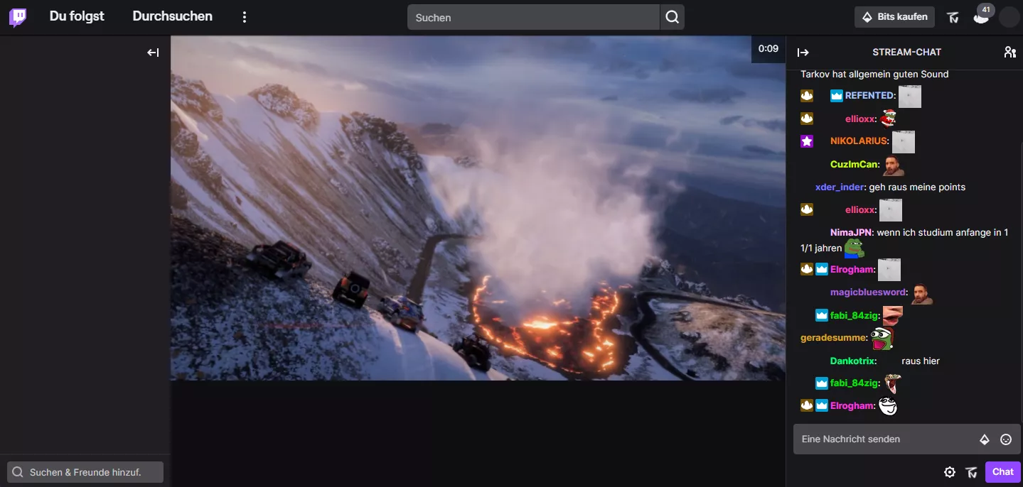Click the 0:09 timer overlay
Screen dimensions: 1023x487
point(768,49)
